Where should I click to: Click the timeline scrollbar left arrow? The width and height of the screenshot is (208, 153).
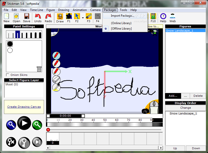pyautogui.click(x=48, y=148)
